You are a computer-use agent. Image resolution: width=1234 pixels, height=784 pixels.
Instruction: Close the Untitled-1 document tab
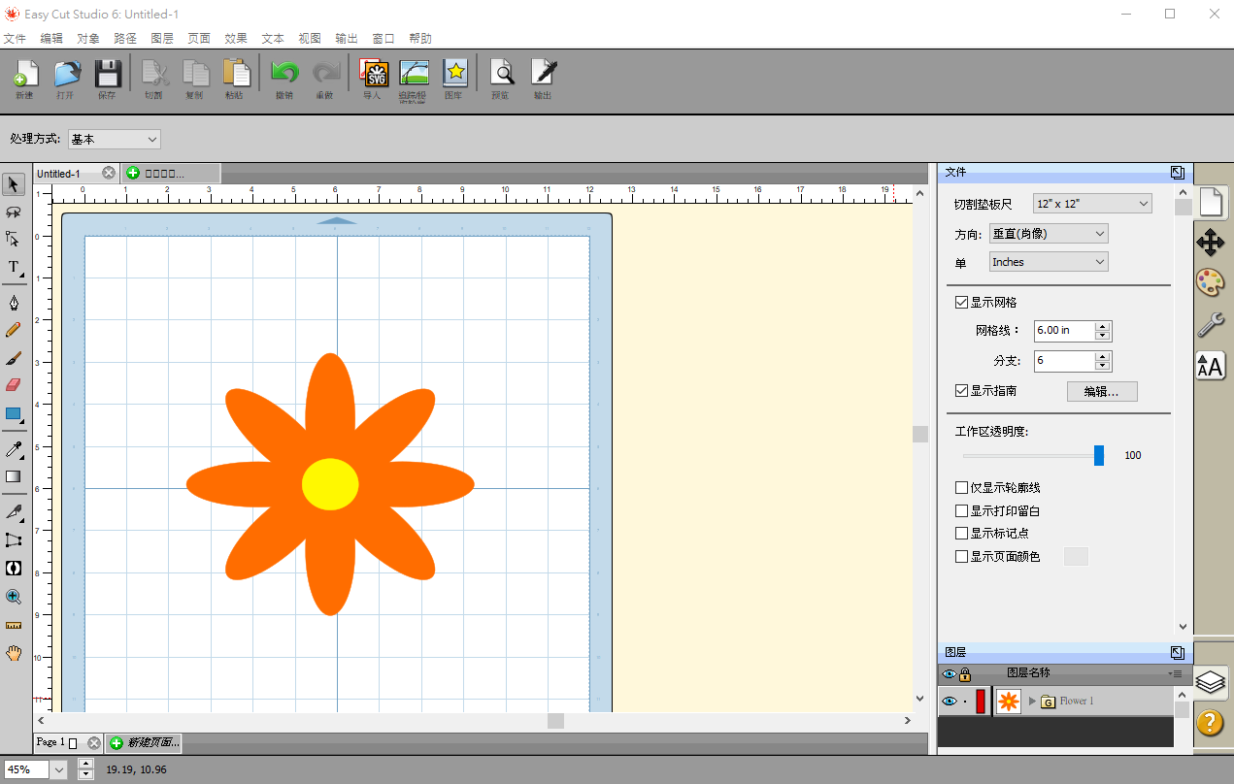(109, 173)
